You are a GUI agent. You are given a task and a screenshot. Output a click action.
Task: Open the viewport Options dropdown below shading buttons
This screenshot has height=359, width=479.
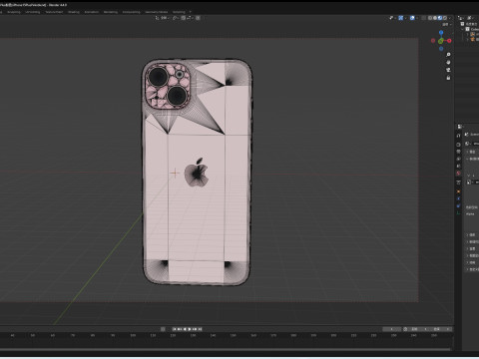[x=446, y=25]
